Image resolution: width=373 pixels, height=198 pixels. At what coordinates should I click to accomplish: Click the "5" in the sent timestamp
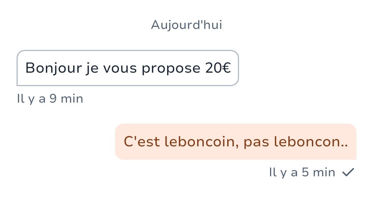click(x=305, y=173)
